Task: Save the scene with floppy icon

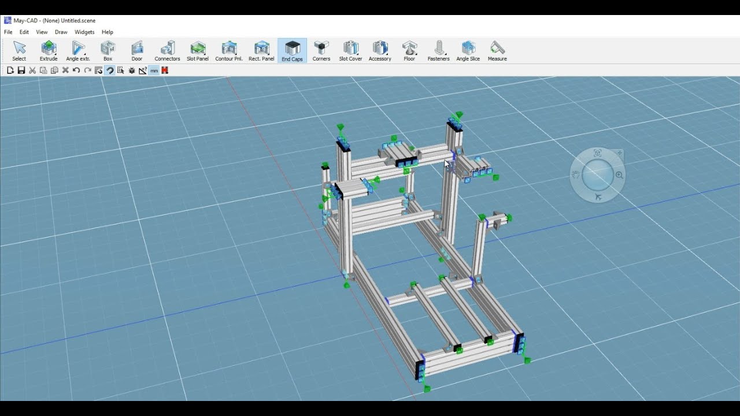Action: [21, 70]
